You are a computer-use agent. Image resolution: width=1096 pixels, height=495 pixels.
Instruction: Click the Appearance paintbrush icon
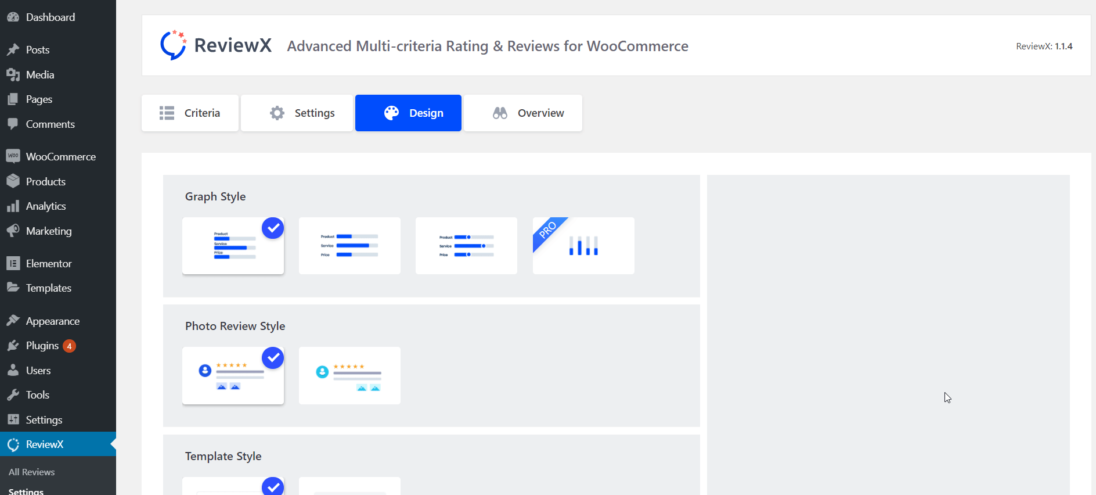pos(13,321)
